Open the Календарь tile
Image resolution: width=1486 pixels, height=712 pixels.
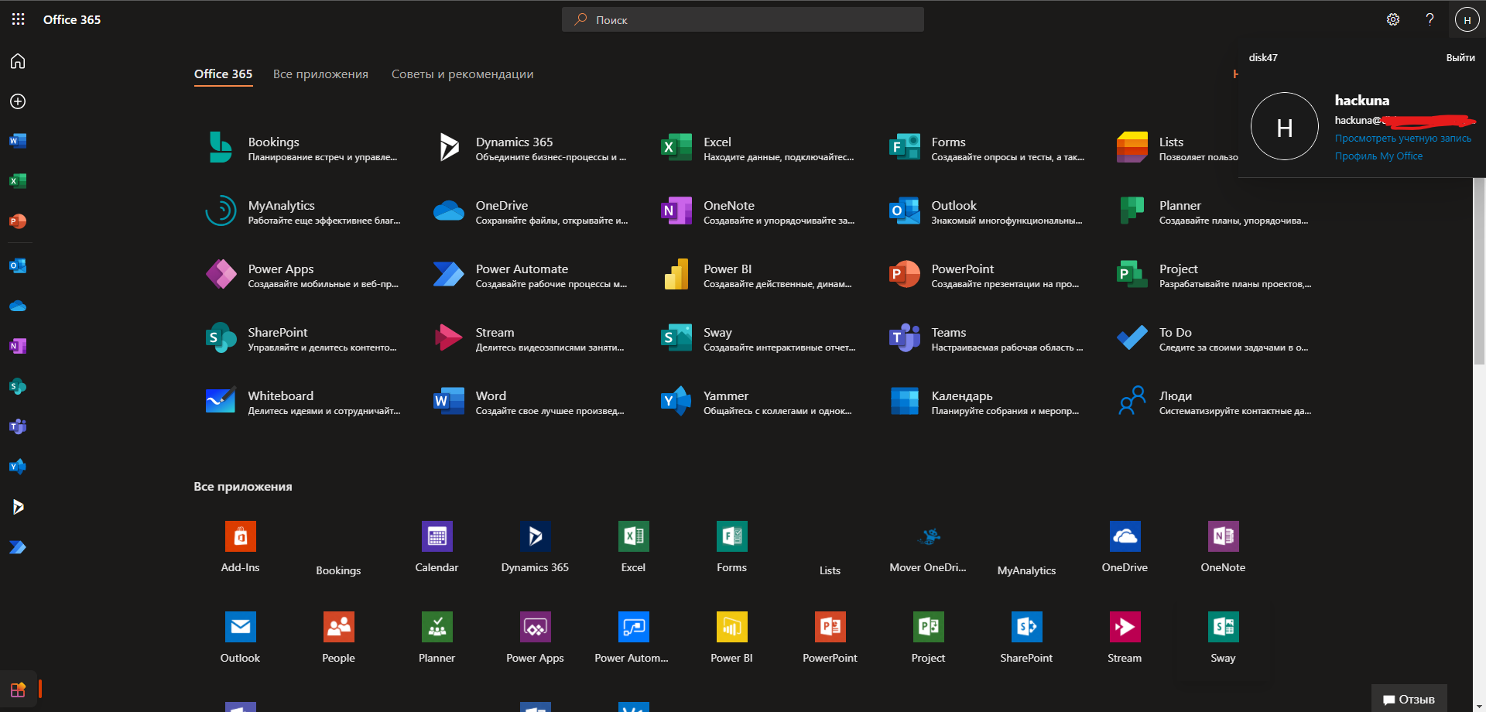pos(985,402)
